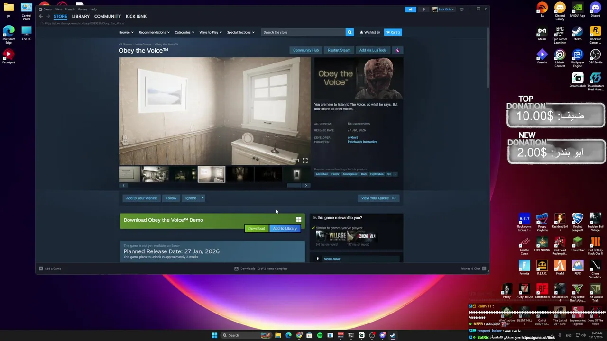This screenshot has width=607, height=341.
Task: Switch to the COMMUNITY tab
Action: pos(108,16)
